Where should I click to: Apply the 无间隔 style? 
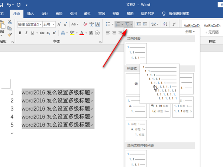tap(212, 29)
